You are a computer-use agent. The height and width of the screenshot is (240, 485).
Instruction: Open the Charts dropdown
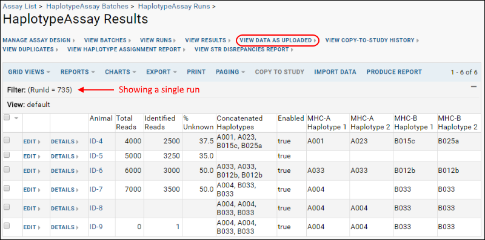[x=120, y=72]
